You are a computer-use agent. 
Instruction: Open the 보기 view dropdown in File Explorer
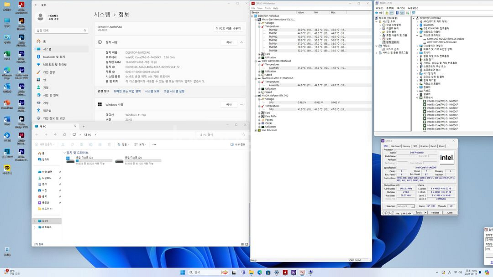[x=139, y=144]
